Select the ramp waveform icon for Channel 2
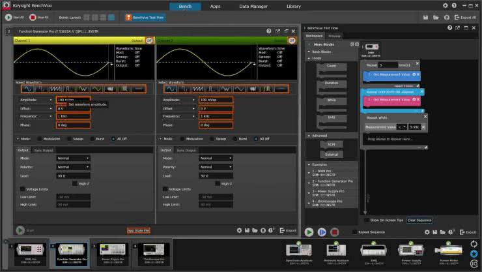The image size is (482, 272). (x=197, y=89)
